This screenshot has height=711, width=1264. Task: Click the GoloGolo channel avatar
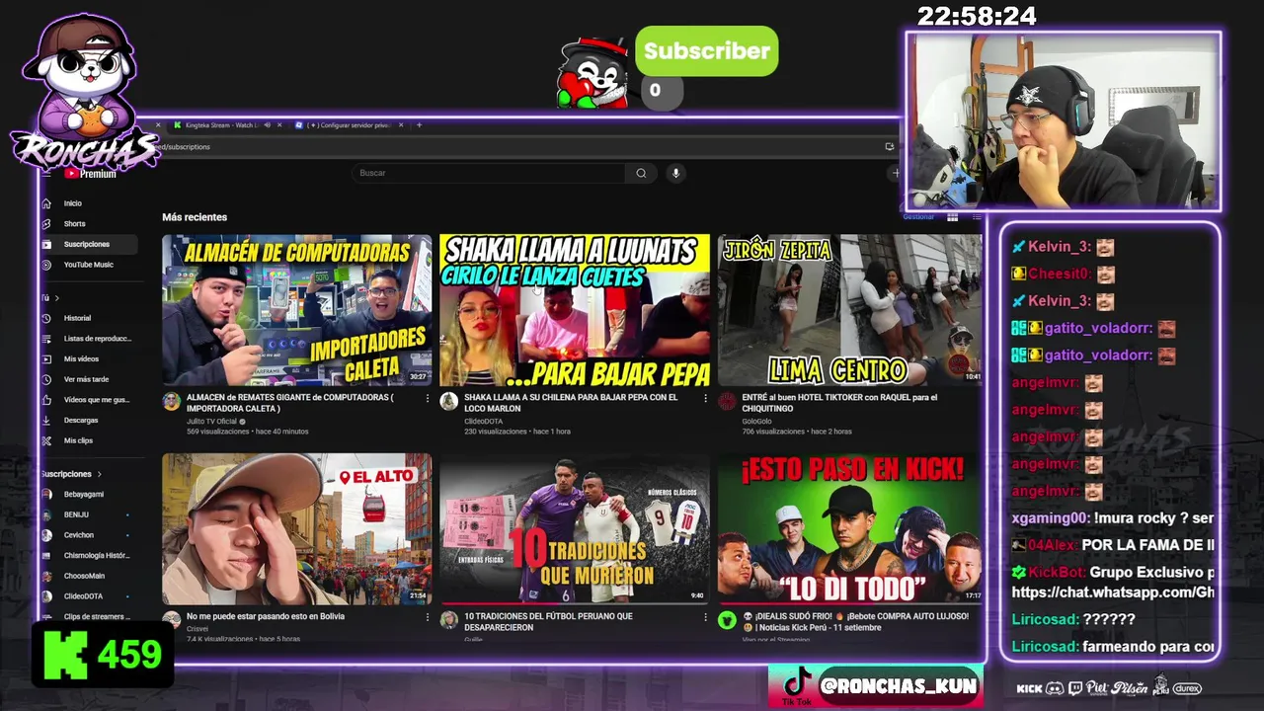coord(727,402)
